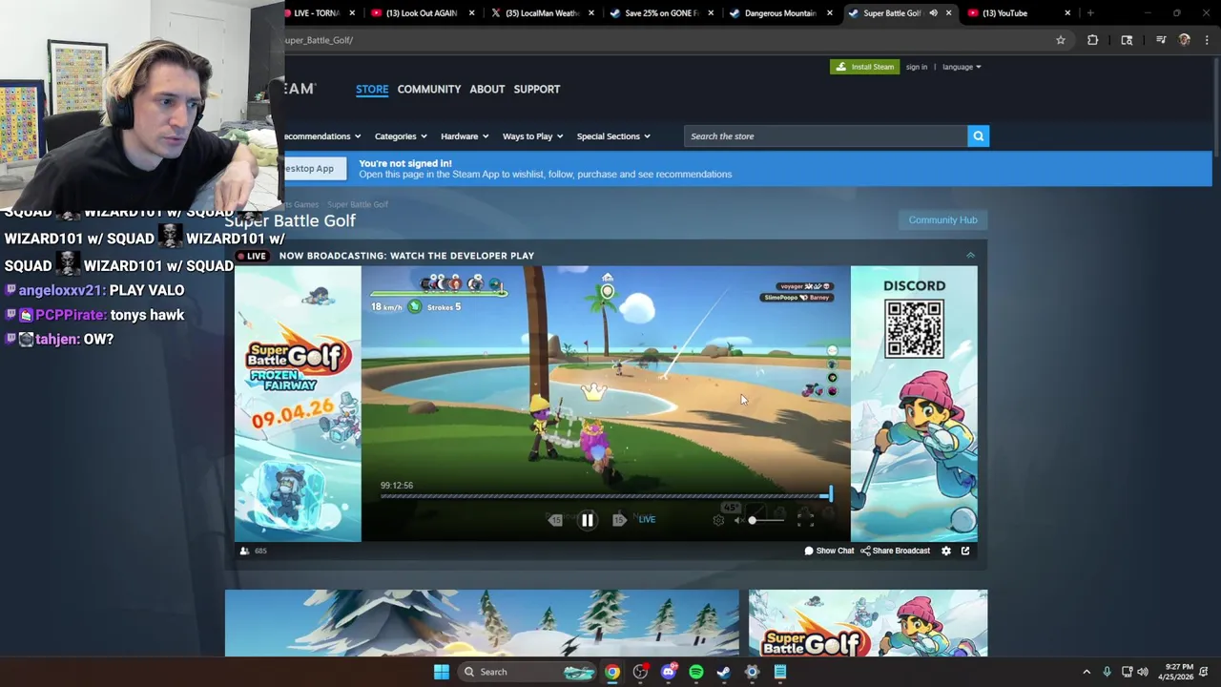Image resolution: width=1221 pixels, height=687 pixels.
Task: Focus the Search the store field
Action: click(825, 136)
